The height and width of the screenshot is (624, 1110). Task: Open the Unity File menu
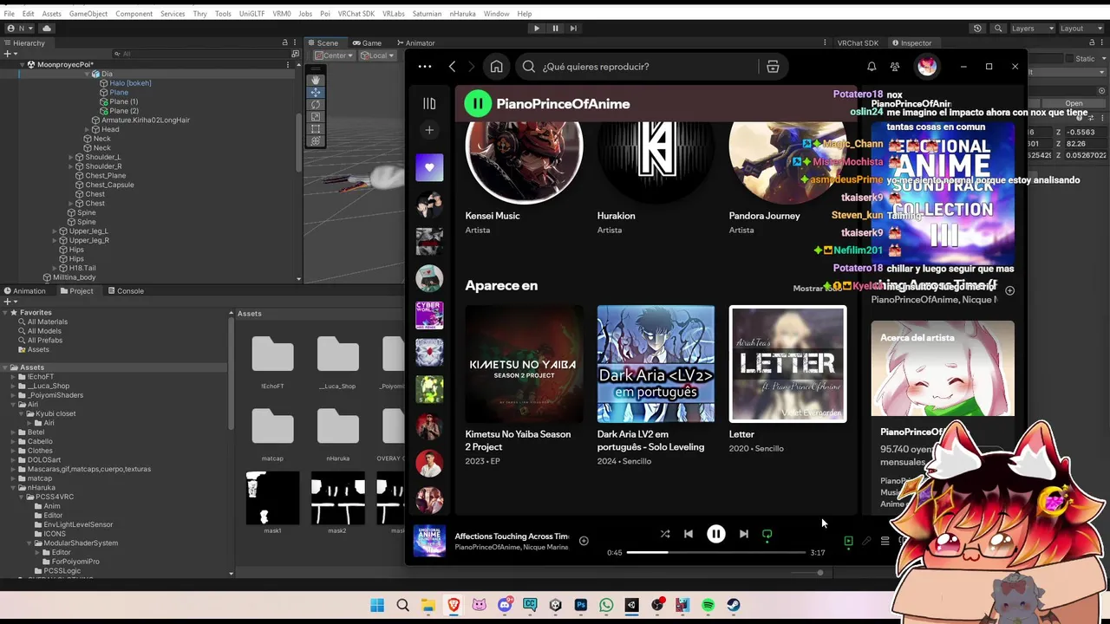(9, 14)
